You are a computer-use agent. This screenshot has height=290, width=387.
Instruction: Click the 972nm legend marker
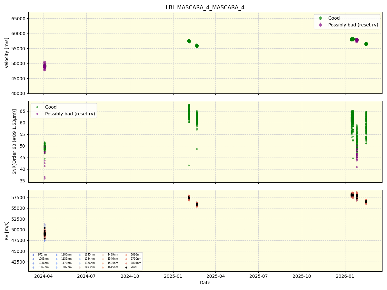pos(33,255)
